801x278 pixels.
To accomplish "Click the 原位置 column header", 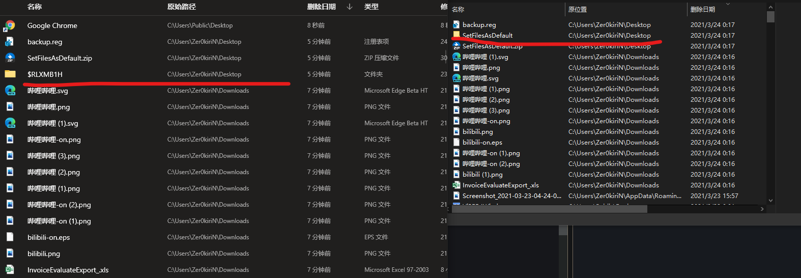I will (x=578, y=9).
